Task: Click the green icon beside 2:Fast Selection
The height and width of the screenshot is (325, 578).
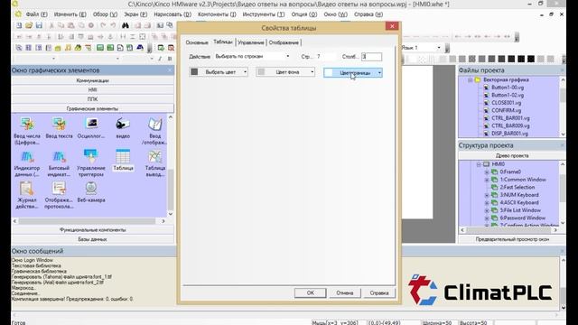Action: (x=495, y=187)
